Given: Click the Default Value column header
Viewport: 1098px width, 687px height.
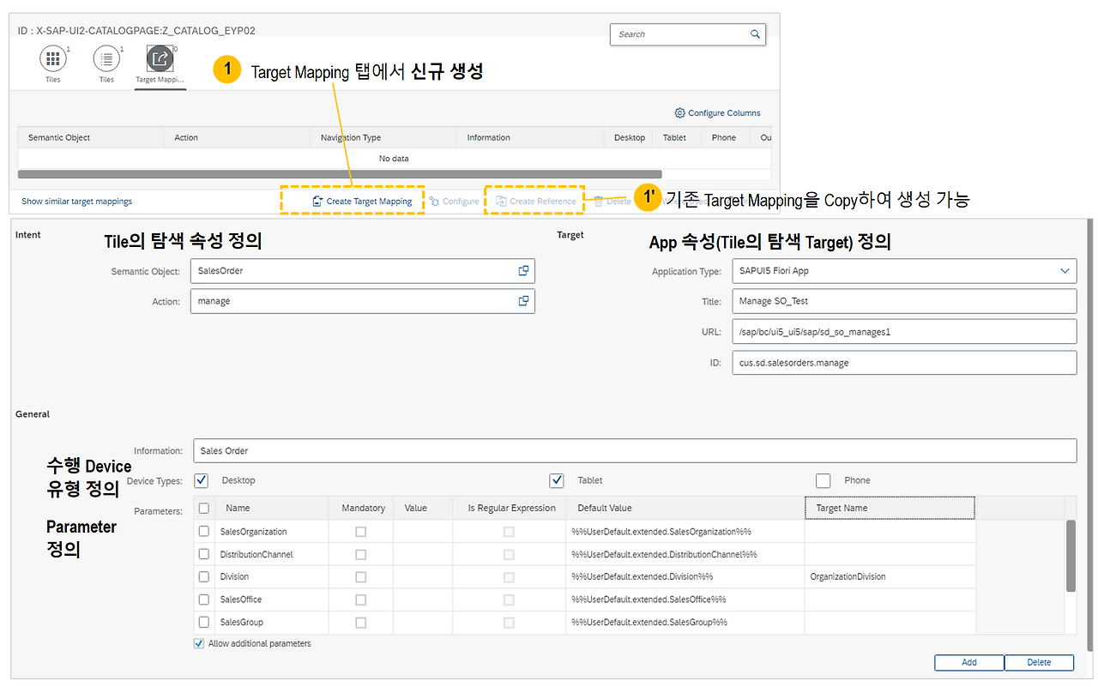Looking at the screenshot, I should (x=685, y=508).
